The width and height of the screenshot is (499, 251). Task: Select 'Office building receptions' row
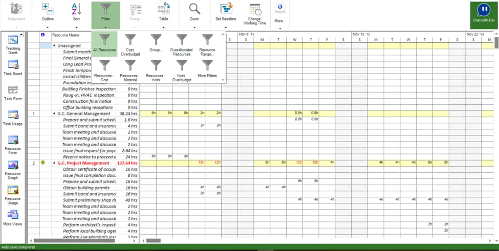(88, 107)
